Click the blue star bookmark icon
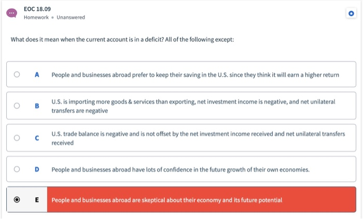The image size is (363, 219). coord(351,13)
